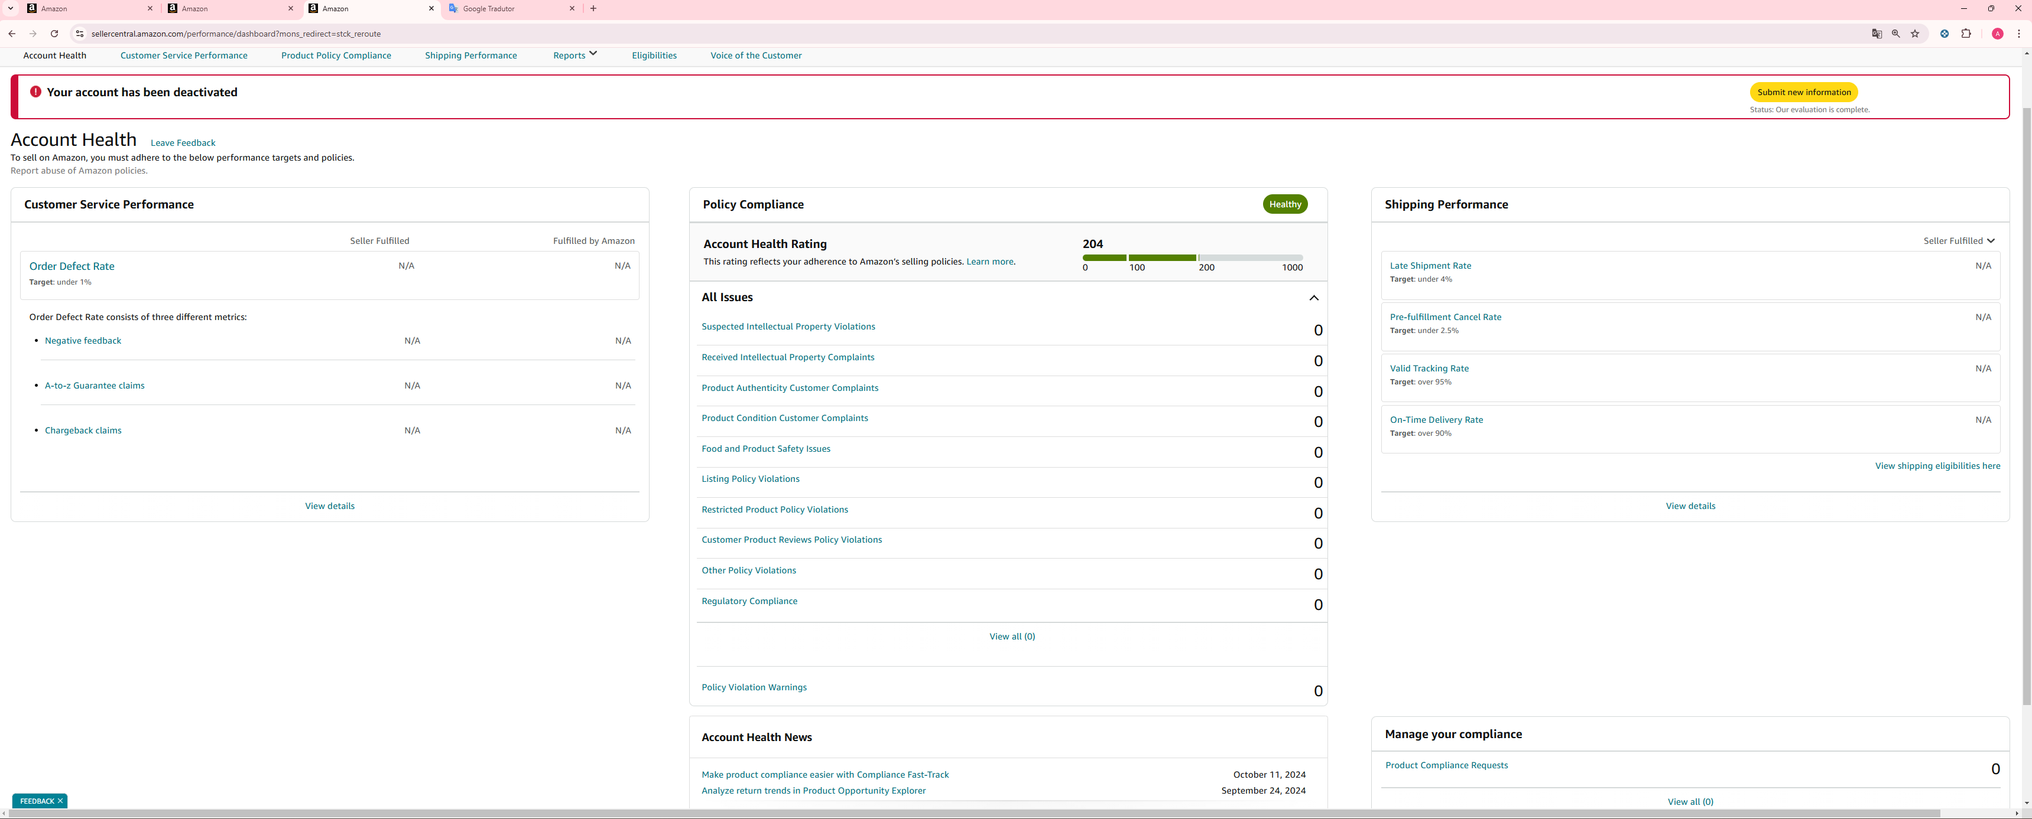Open the Negative feedback metric link
The width and height of the screenshot is (2032, 819).
[x=83, y=341]
